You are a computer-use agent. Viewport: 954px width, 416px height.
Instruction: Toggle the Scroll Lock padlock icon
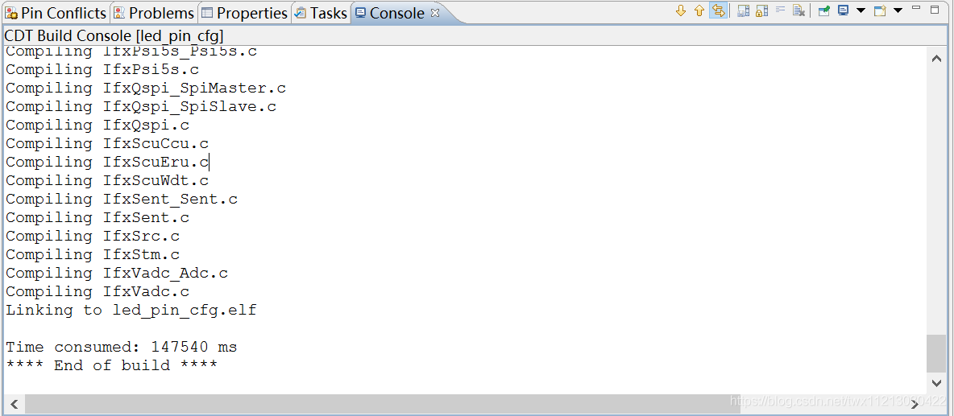(761, 11)
